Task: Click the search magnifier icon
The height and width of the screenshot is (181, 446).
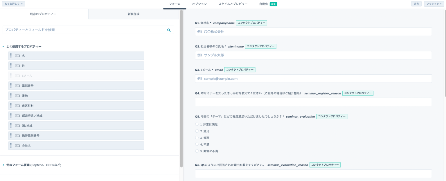Action: [169, 30]
